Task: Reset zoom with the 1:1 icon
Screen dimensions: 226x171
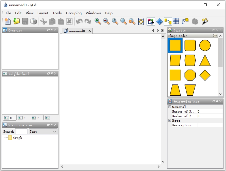Action: coord(115,21)
